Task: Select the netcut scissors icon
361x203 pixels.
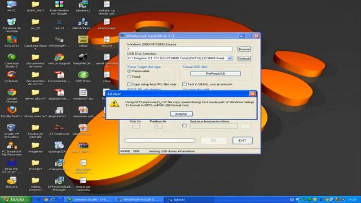Action: pyautogui.click(x=59, y=24)
